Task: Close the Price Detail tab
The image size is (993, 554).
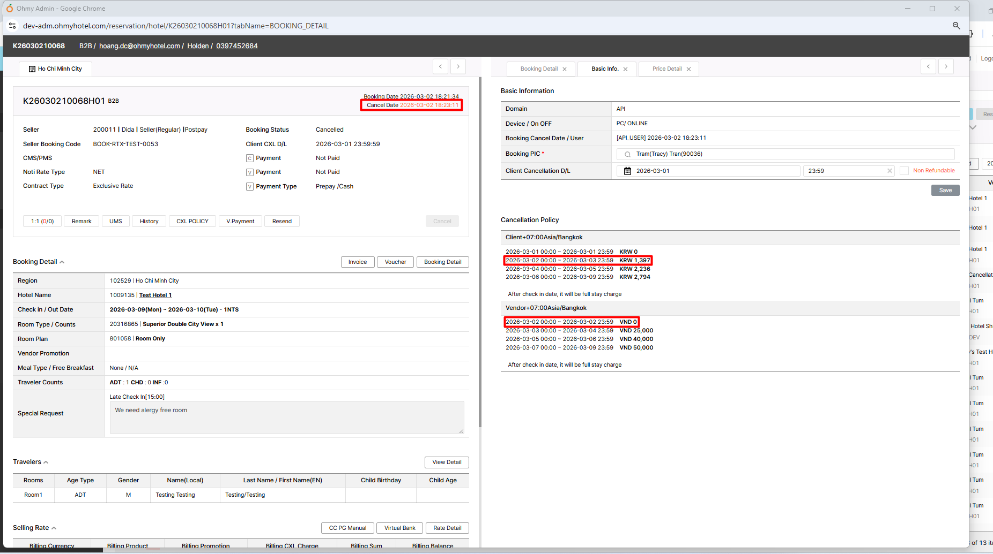Action: point(688,69)
